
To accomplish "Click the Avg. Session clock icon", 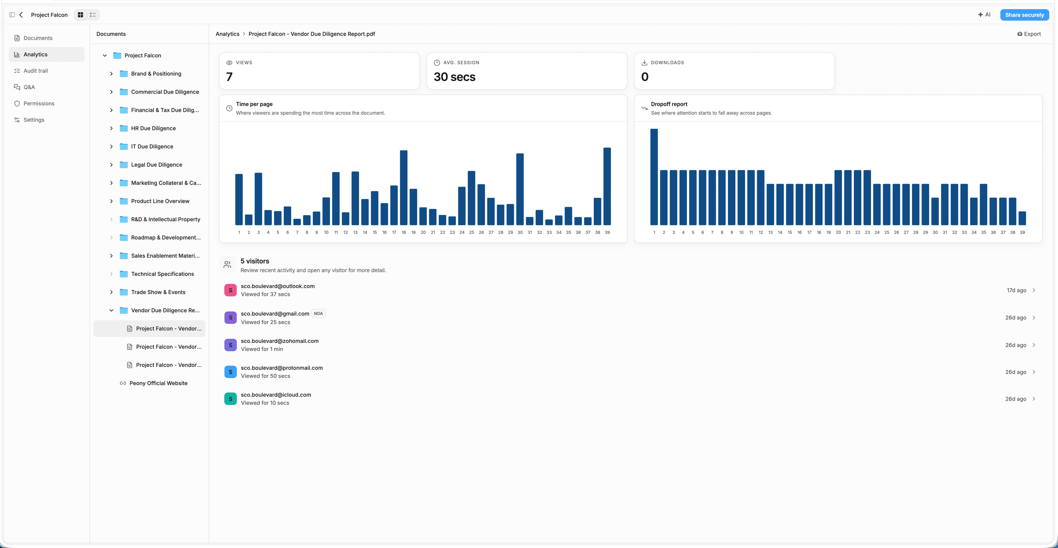I will [x=437, y=63].
